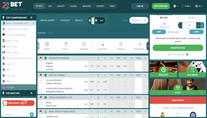
Task: Select the Volleyball sport icon
Action: pos(121,44)
